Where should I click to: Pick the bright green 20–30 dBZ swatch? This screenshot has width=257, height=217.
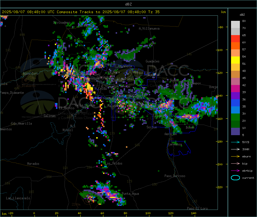pyautogui.click(x=235, y=117)
